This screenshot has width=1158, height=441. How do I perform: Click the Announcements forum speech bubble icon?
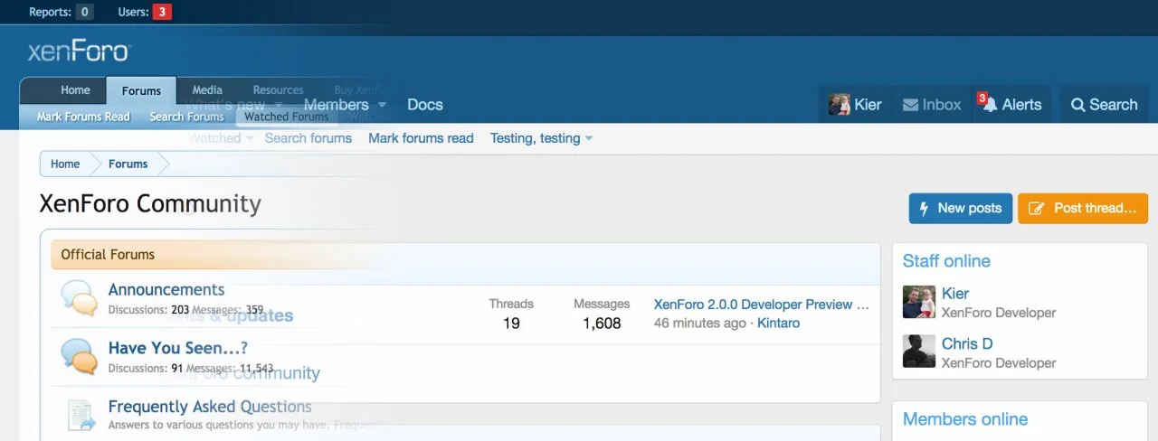79,299
